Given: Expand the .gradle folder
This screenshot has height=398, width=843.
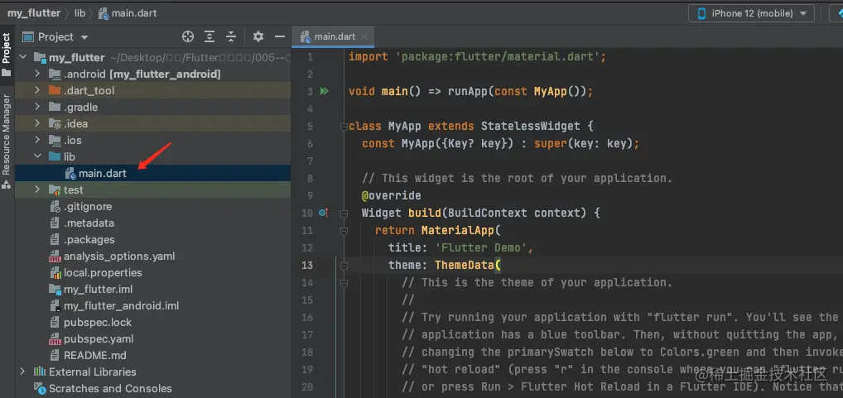Looking at the screenshot, I should point(37,107).
